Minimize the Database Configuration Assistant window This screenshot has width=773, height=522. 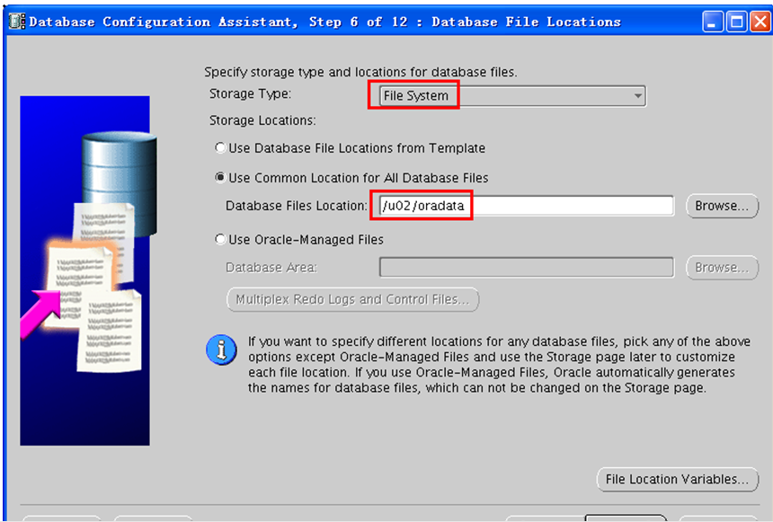point(713,22)
